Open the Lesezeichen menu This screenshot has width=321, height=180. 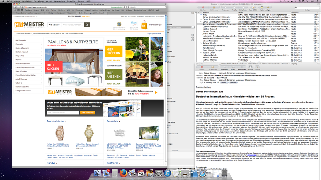59,1
